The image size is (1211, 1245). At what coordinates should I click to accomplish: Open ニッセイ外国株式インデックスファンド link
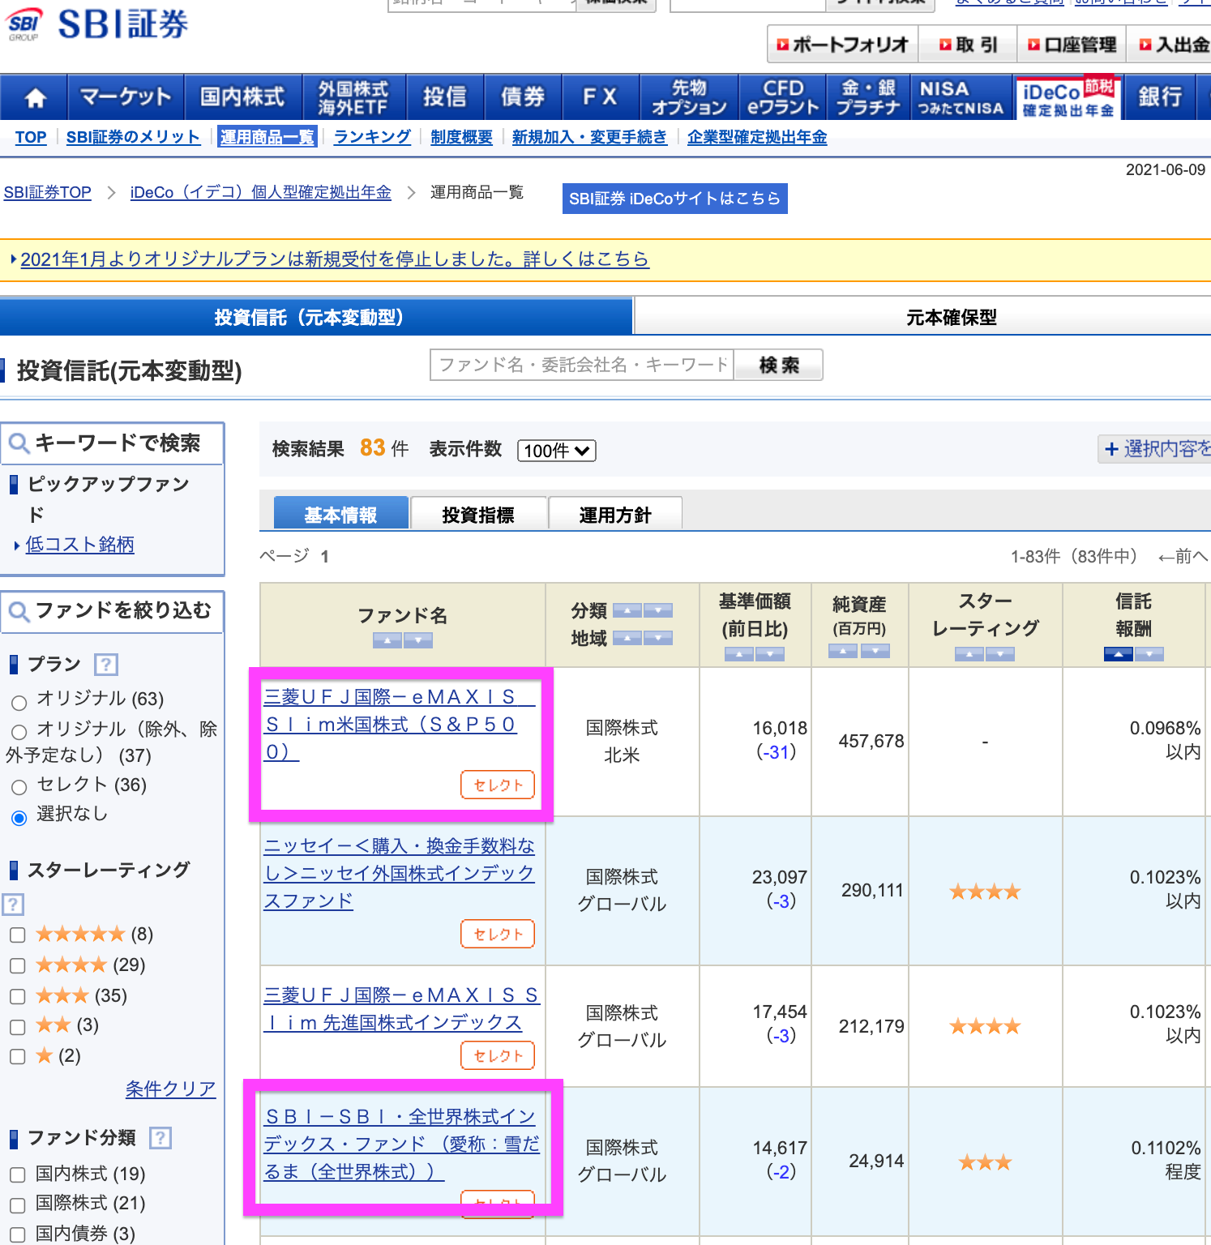[x=399, y=873]
